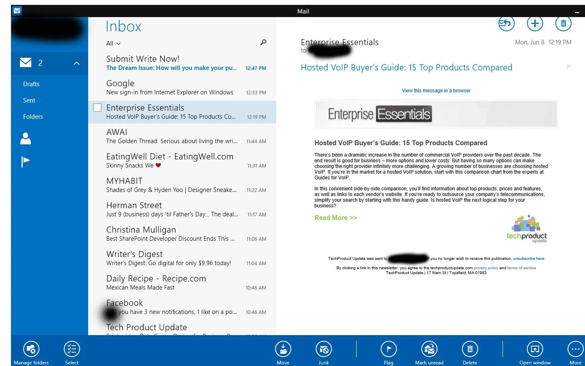This screenshot has height=366, width=585.
Task: Open the People icon in the sidebar
Action: pos(25,139)
